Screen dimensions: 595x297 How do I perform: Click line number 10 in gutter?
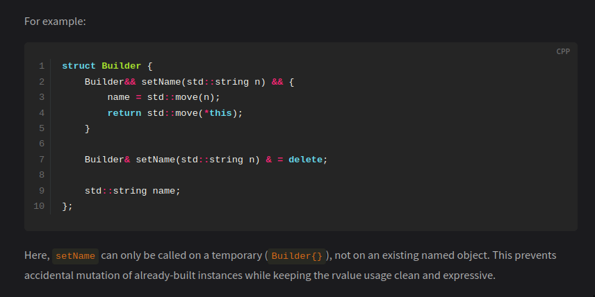tap(39, 206)
